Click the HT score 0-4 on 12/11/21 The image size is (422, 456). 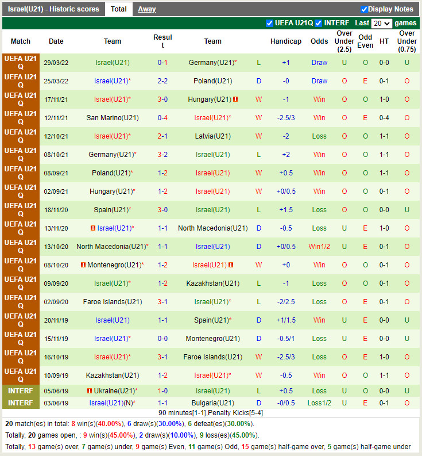(x=384, y=118)
